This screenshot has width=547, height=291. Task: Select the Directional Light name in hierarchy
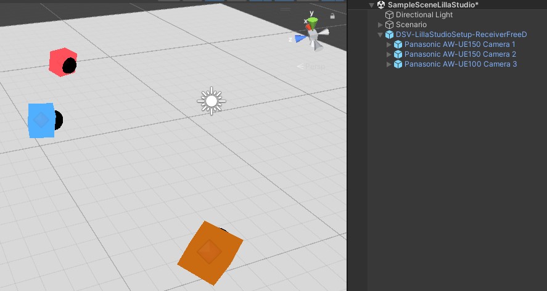pos(424,15)
